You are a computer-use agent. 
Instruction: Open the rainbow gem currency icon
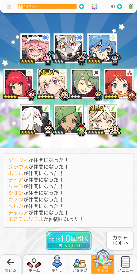(x=94, y=7)
